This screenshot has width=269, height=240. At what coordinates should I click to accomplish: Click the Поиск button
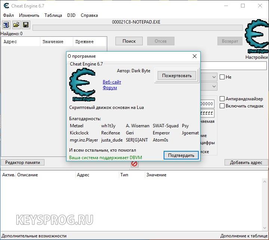[129, 41]
